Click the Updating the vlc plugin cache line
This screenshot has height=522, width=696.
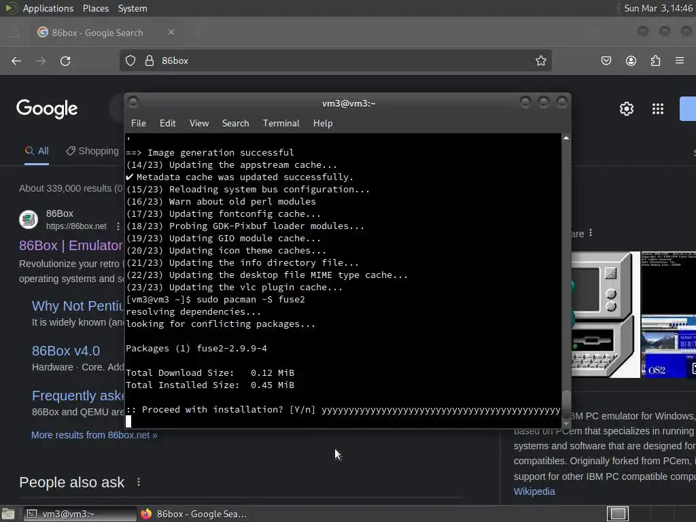(234, 288)
